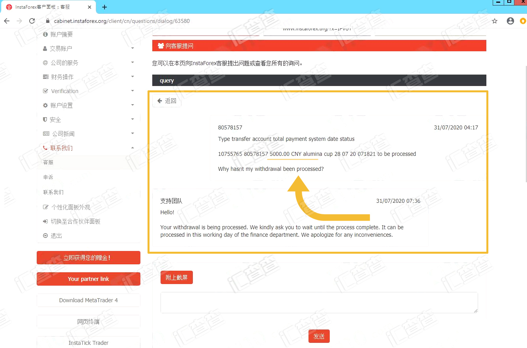Click the check icon beside Verification

coord(45,91)
